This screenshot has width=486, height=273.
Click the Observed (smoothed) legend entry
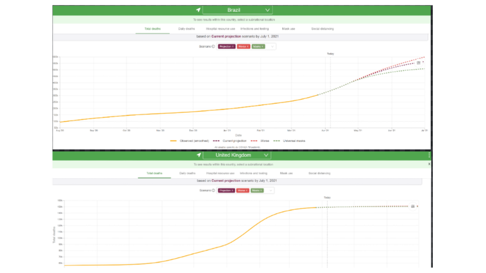coord(189,141)
